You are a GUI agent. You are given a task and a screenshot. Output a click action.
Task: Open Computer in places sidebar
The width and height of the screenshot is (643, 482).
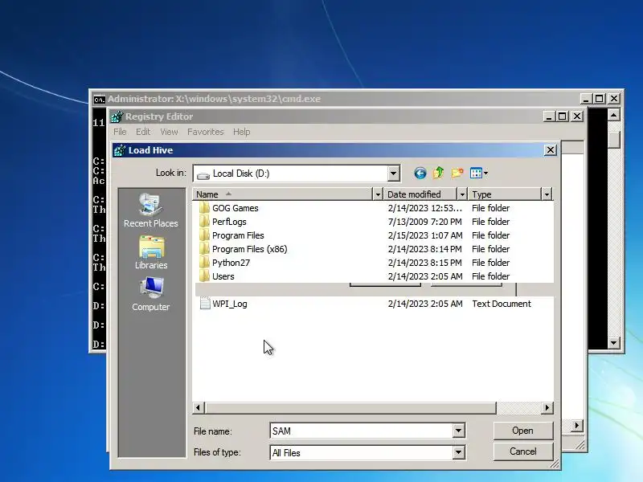(x=151, y=294)
